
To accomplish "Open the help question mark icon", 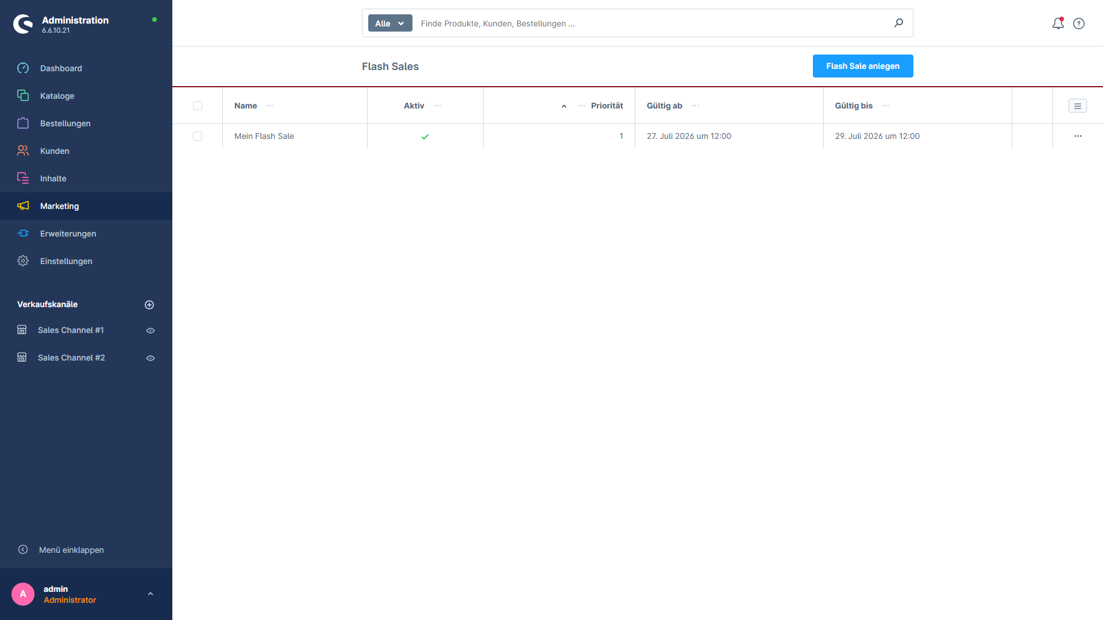I will [x=1079, y=24].
